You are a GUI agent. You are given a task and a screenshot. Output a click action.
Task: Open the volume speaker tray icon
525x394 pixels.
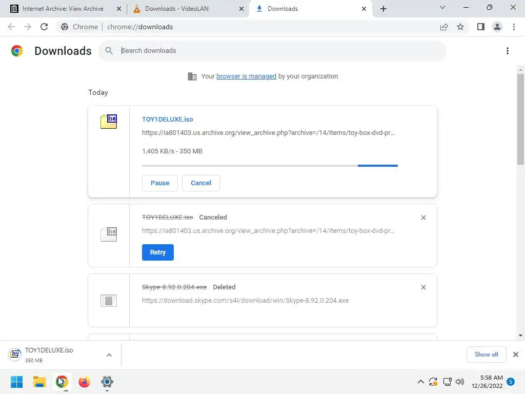click(x=460, y=382)
